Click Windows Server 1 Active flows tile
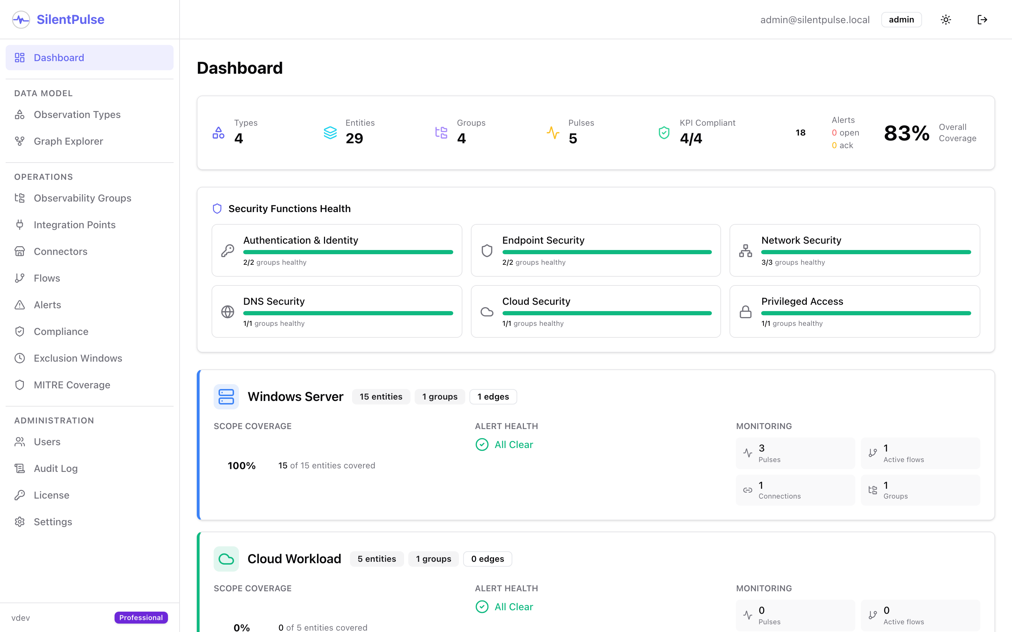The height and width of the screenshot is (632, 1012). click(x=920, y=453)
